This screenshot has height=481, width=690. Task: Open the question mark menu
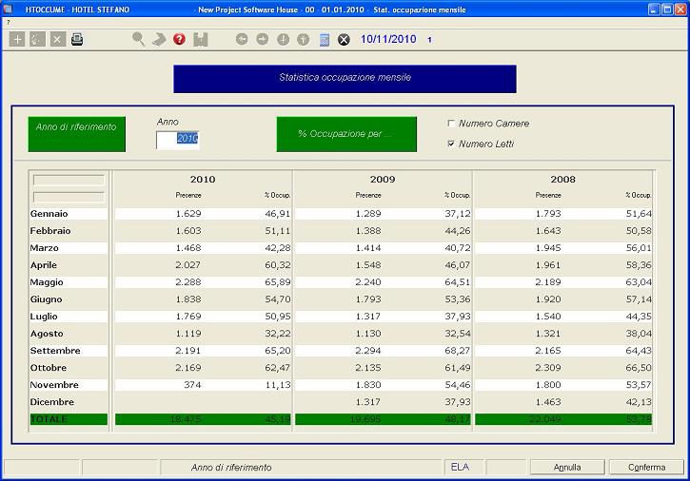tap(8, 23)
